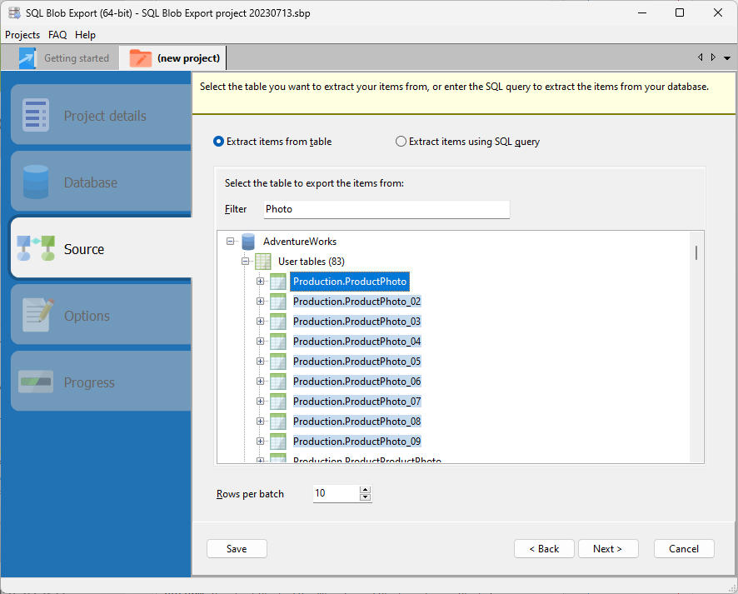The width and height of the screenshot is (738, 594).
Task: Choose Extract items using SQL query
Action: [400, 141]
